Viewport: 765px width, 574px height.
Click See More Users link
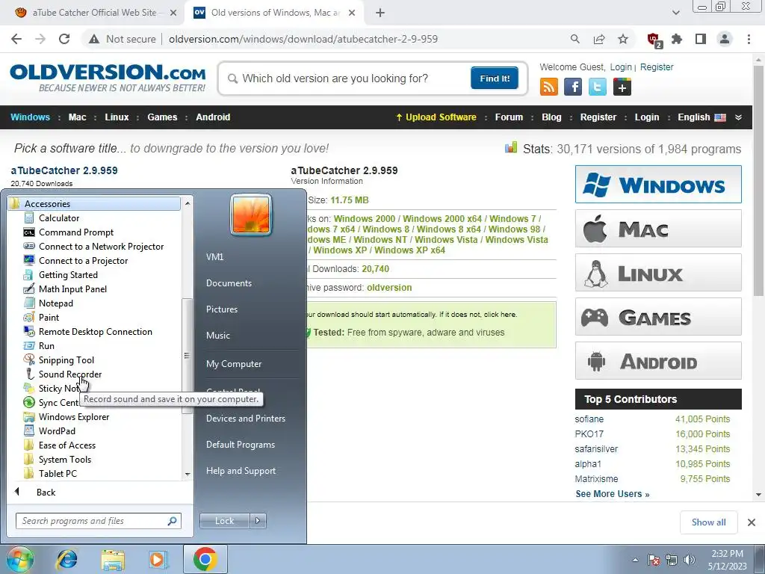point(613,494)
